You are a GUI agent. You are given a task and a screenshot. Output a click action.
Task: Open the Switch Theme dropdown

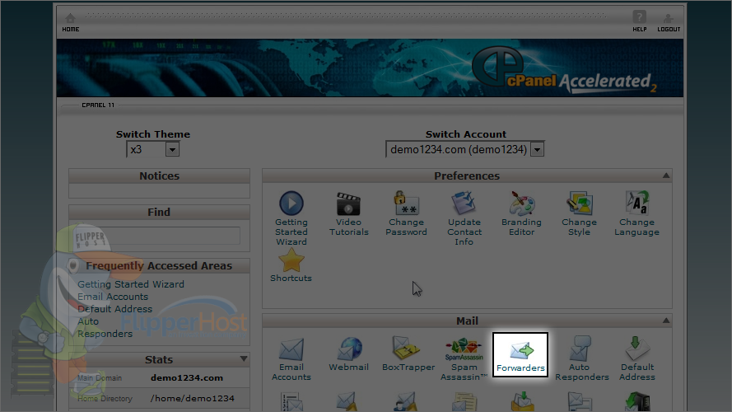click(x=152, y=149)
